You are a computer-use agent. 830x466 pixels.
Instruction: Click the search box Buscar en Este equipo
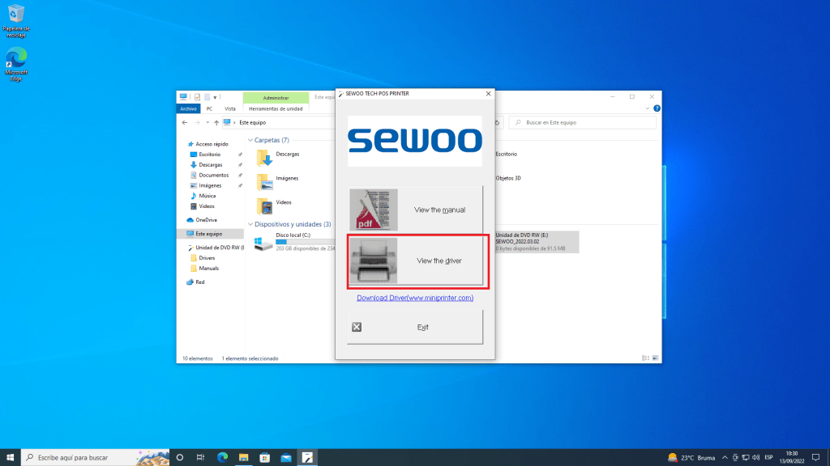pyautogui.click(x=584, y=122)
